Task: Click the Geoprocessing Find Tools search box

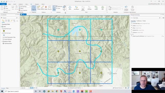Action: pos(147,18)
